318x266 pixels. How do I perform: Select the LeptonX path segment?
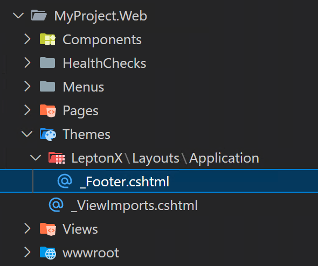[x=97, y=158]
